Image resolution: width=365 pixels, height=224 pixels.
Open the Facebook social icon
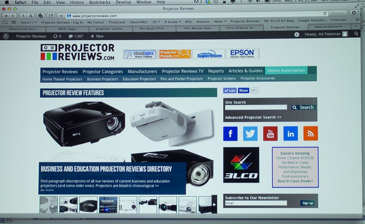pyautogui.click(x=230, y=133)
